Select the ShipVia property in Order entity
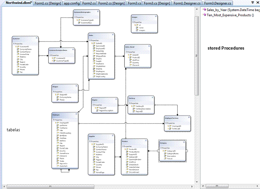This screenshot has width=260, height=189. (x=99, y=59)
